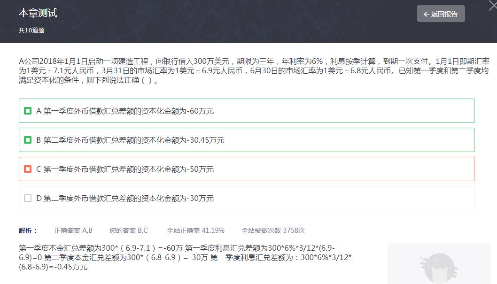Screen dimensions: 497x284
Task: Close the test panel with the X icon
Action: point(493,5)
